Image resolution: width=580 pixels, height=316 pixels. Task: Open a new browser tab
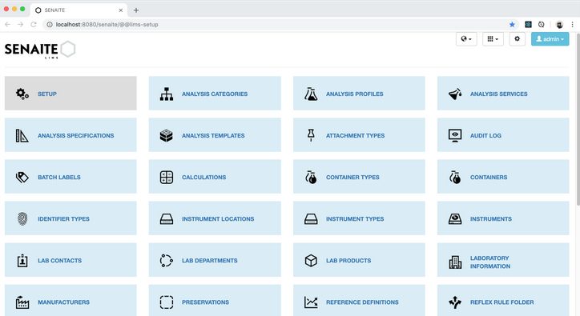(136, 10)
